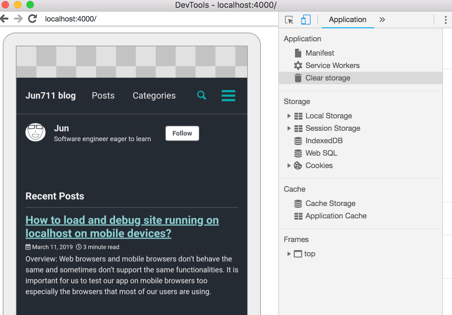Image resolution: width=452 pixels, height=315 pixels.
Task: Open the blog search icon
Action: [201, 95]
